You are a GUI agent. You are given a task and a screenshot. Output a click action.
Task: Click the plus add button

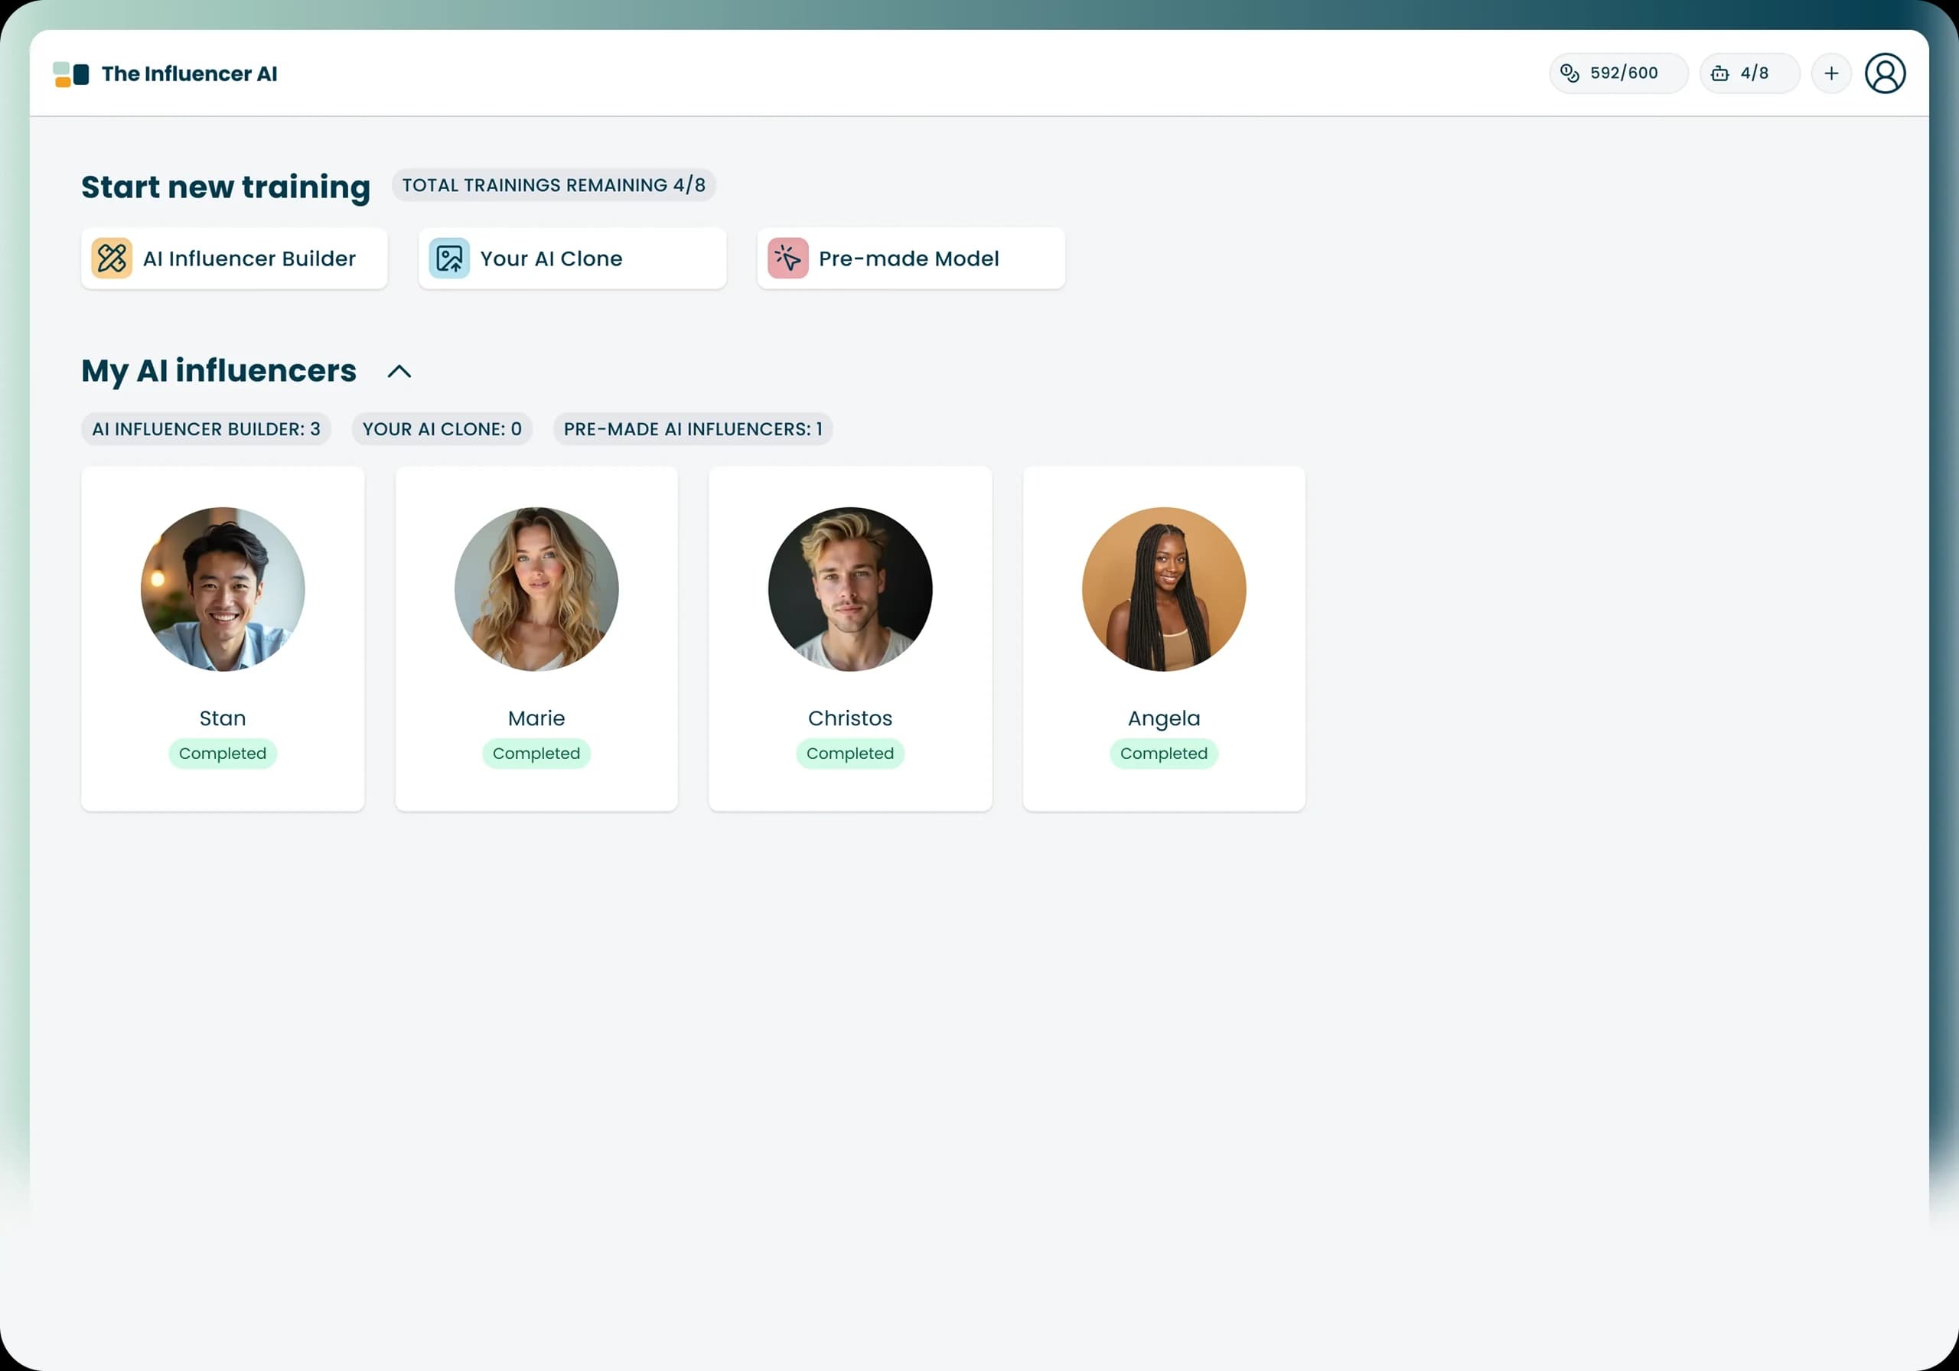(x=1831, y=73)
